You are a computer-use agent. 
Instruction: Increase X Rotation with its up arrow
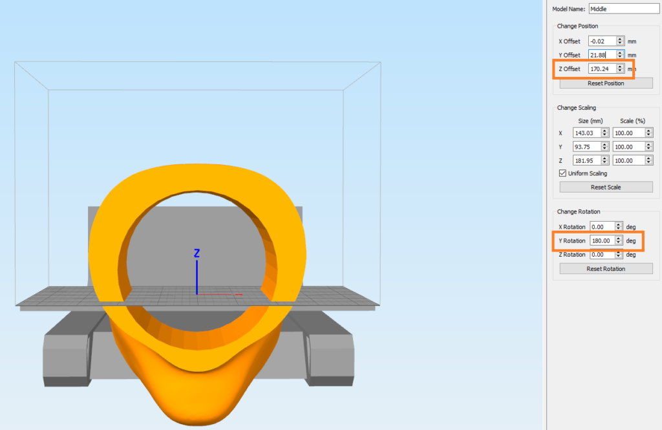tap(619, 225)
